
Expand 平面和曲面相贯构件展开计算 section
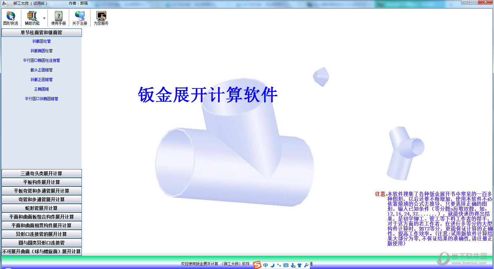click(x=42, y=225)
